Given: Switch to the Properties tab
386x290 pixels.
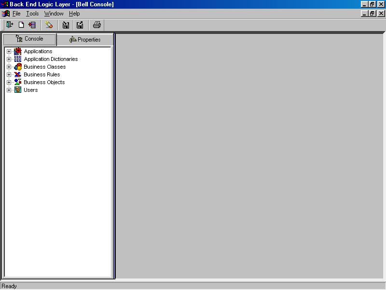Looking at the screenshot, I should coord(85,40).
